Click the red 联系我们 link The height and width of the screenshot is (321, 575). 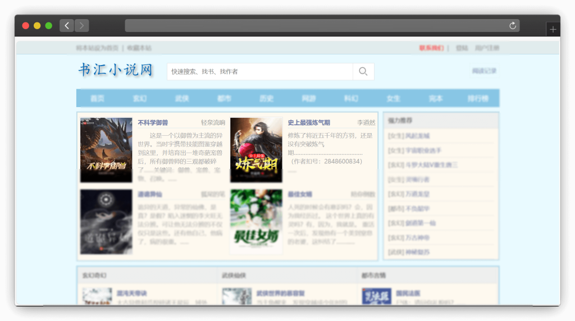432,48
